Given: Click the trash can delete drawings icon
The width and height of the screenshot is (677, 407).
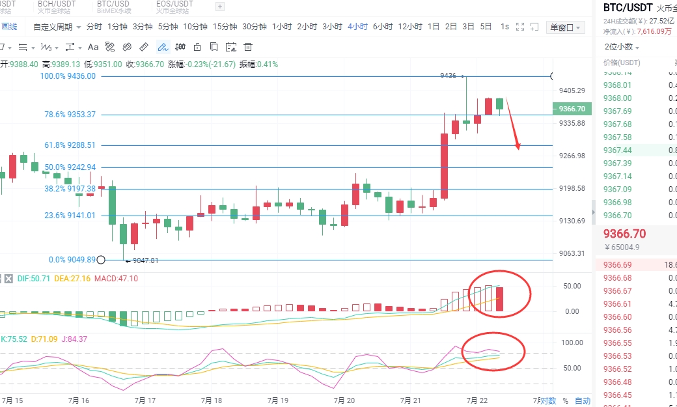Looking at the screenshot, I should (247, 47).
